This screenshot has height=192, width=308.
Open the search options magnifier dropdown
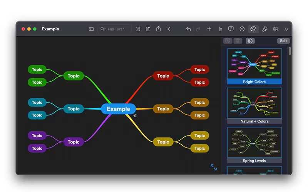click(103, 29)
